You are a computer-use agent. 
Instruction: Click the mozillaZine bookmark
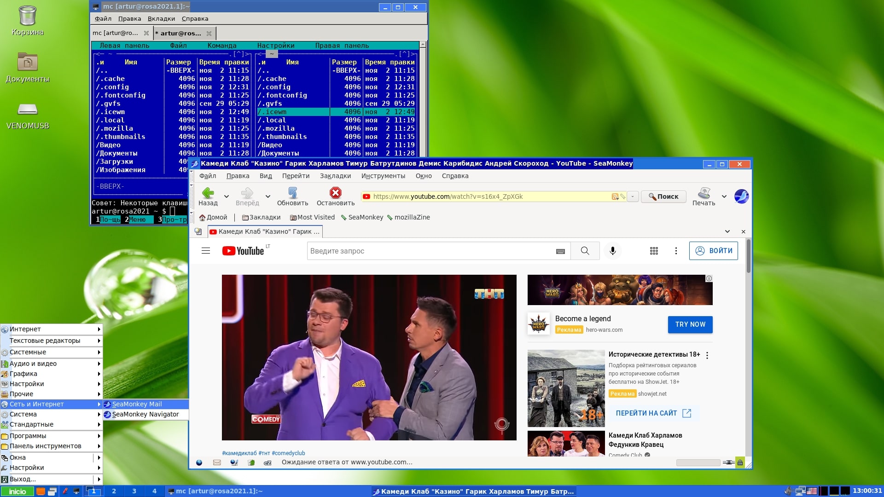pos(408,217)
